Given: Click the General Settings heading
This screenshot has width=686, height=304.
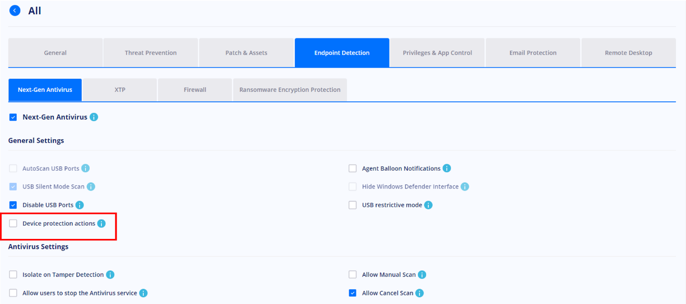Looking at the screenshot, I should coord(36,141).
